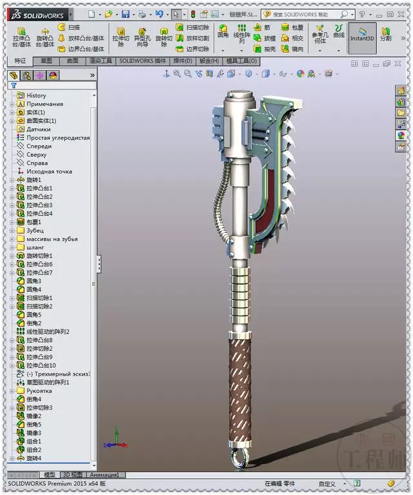The image size is (413, 495).
Task: Switch to the SOLIDWORKS 插件 tab
Action: (x=143, y=61)
